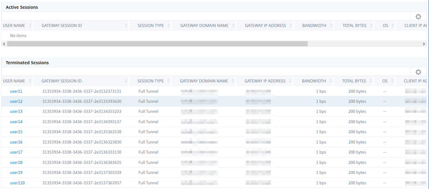
Task: Click the Active Sessions horizontal scrollbar thumb
Action: click(x=157, y=44)
